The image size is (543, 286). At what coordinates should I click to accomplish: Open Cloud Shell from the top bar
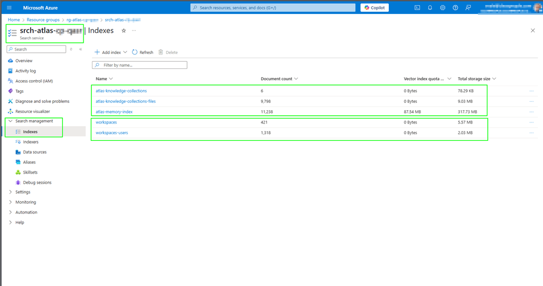[x=417, y=8]
